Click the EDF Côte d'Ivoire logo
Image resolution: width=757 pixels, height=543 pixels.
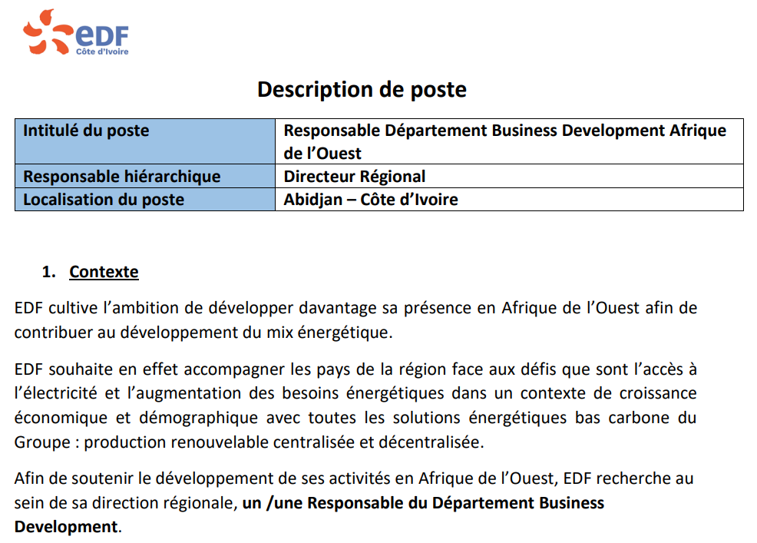tap(76, 32)
